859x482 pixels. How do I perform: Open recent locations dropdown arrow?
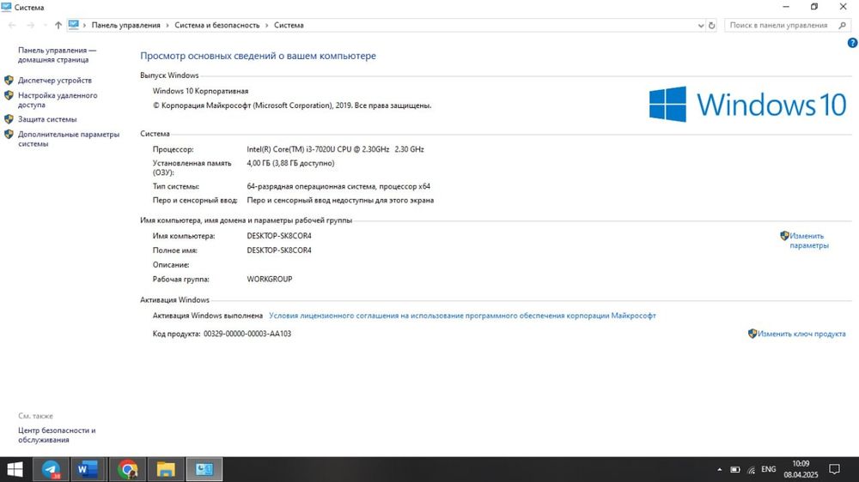point(45,25)
